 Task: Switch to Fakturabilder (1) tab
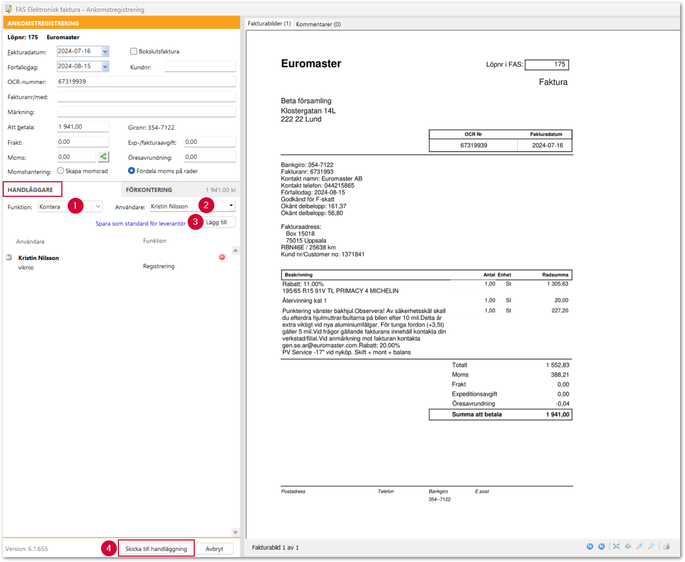269,24
